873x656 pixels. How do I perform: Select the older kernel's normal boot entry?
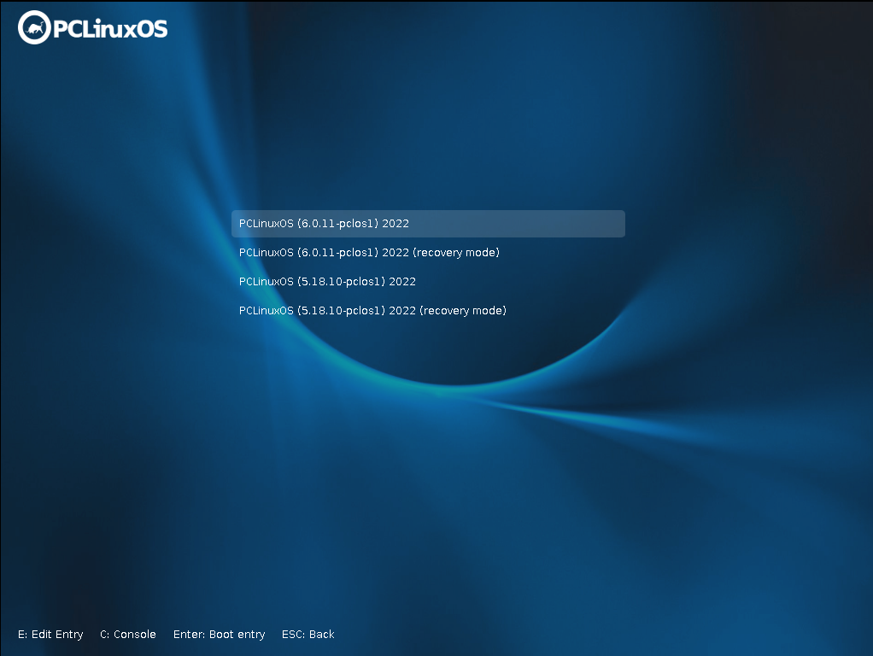point(327,282)
